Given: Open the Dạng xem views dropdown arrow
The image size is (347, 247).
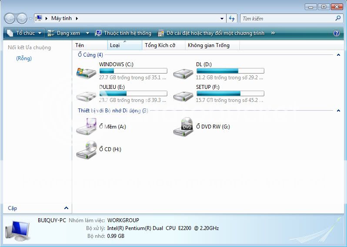Looking at the screenshot, I should pyautogui.click(x=87, y=33).
